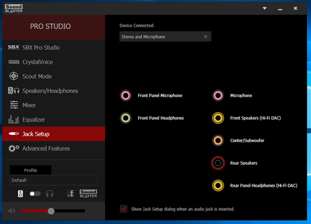This screenshot has width=311, height=224.
Task: Select the headphones output icon near toggle
Action: click(49, 193)
